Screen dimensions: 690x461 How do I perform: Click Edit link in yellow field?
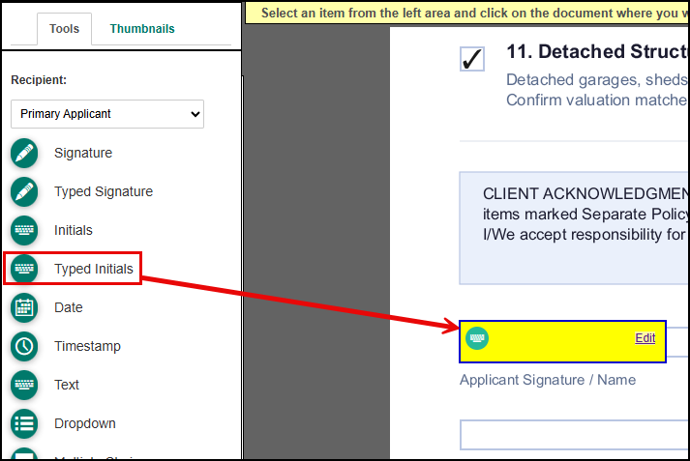coord(645,338)
